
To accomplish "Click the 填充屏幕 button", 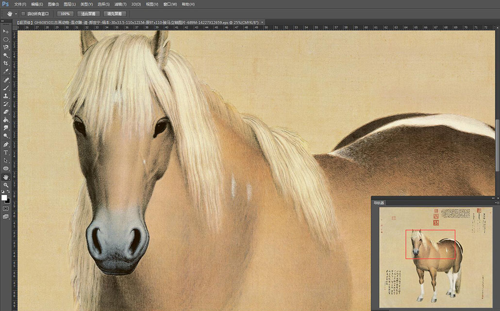I will pyautogui.click(x=115, y=14).
